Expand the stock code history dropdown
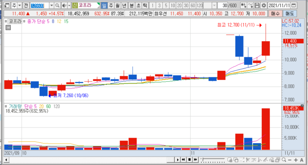Screen dimensions: 308x165 (x=51, y=5)
